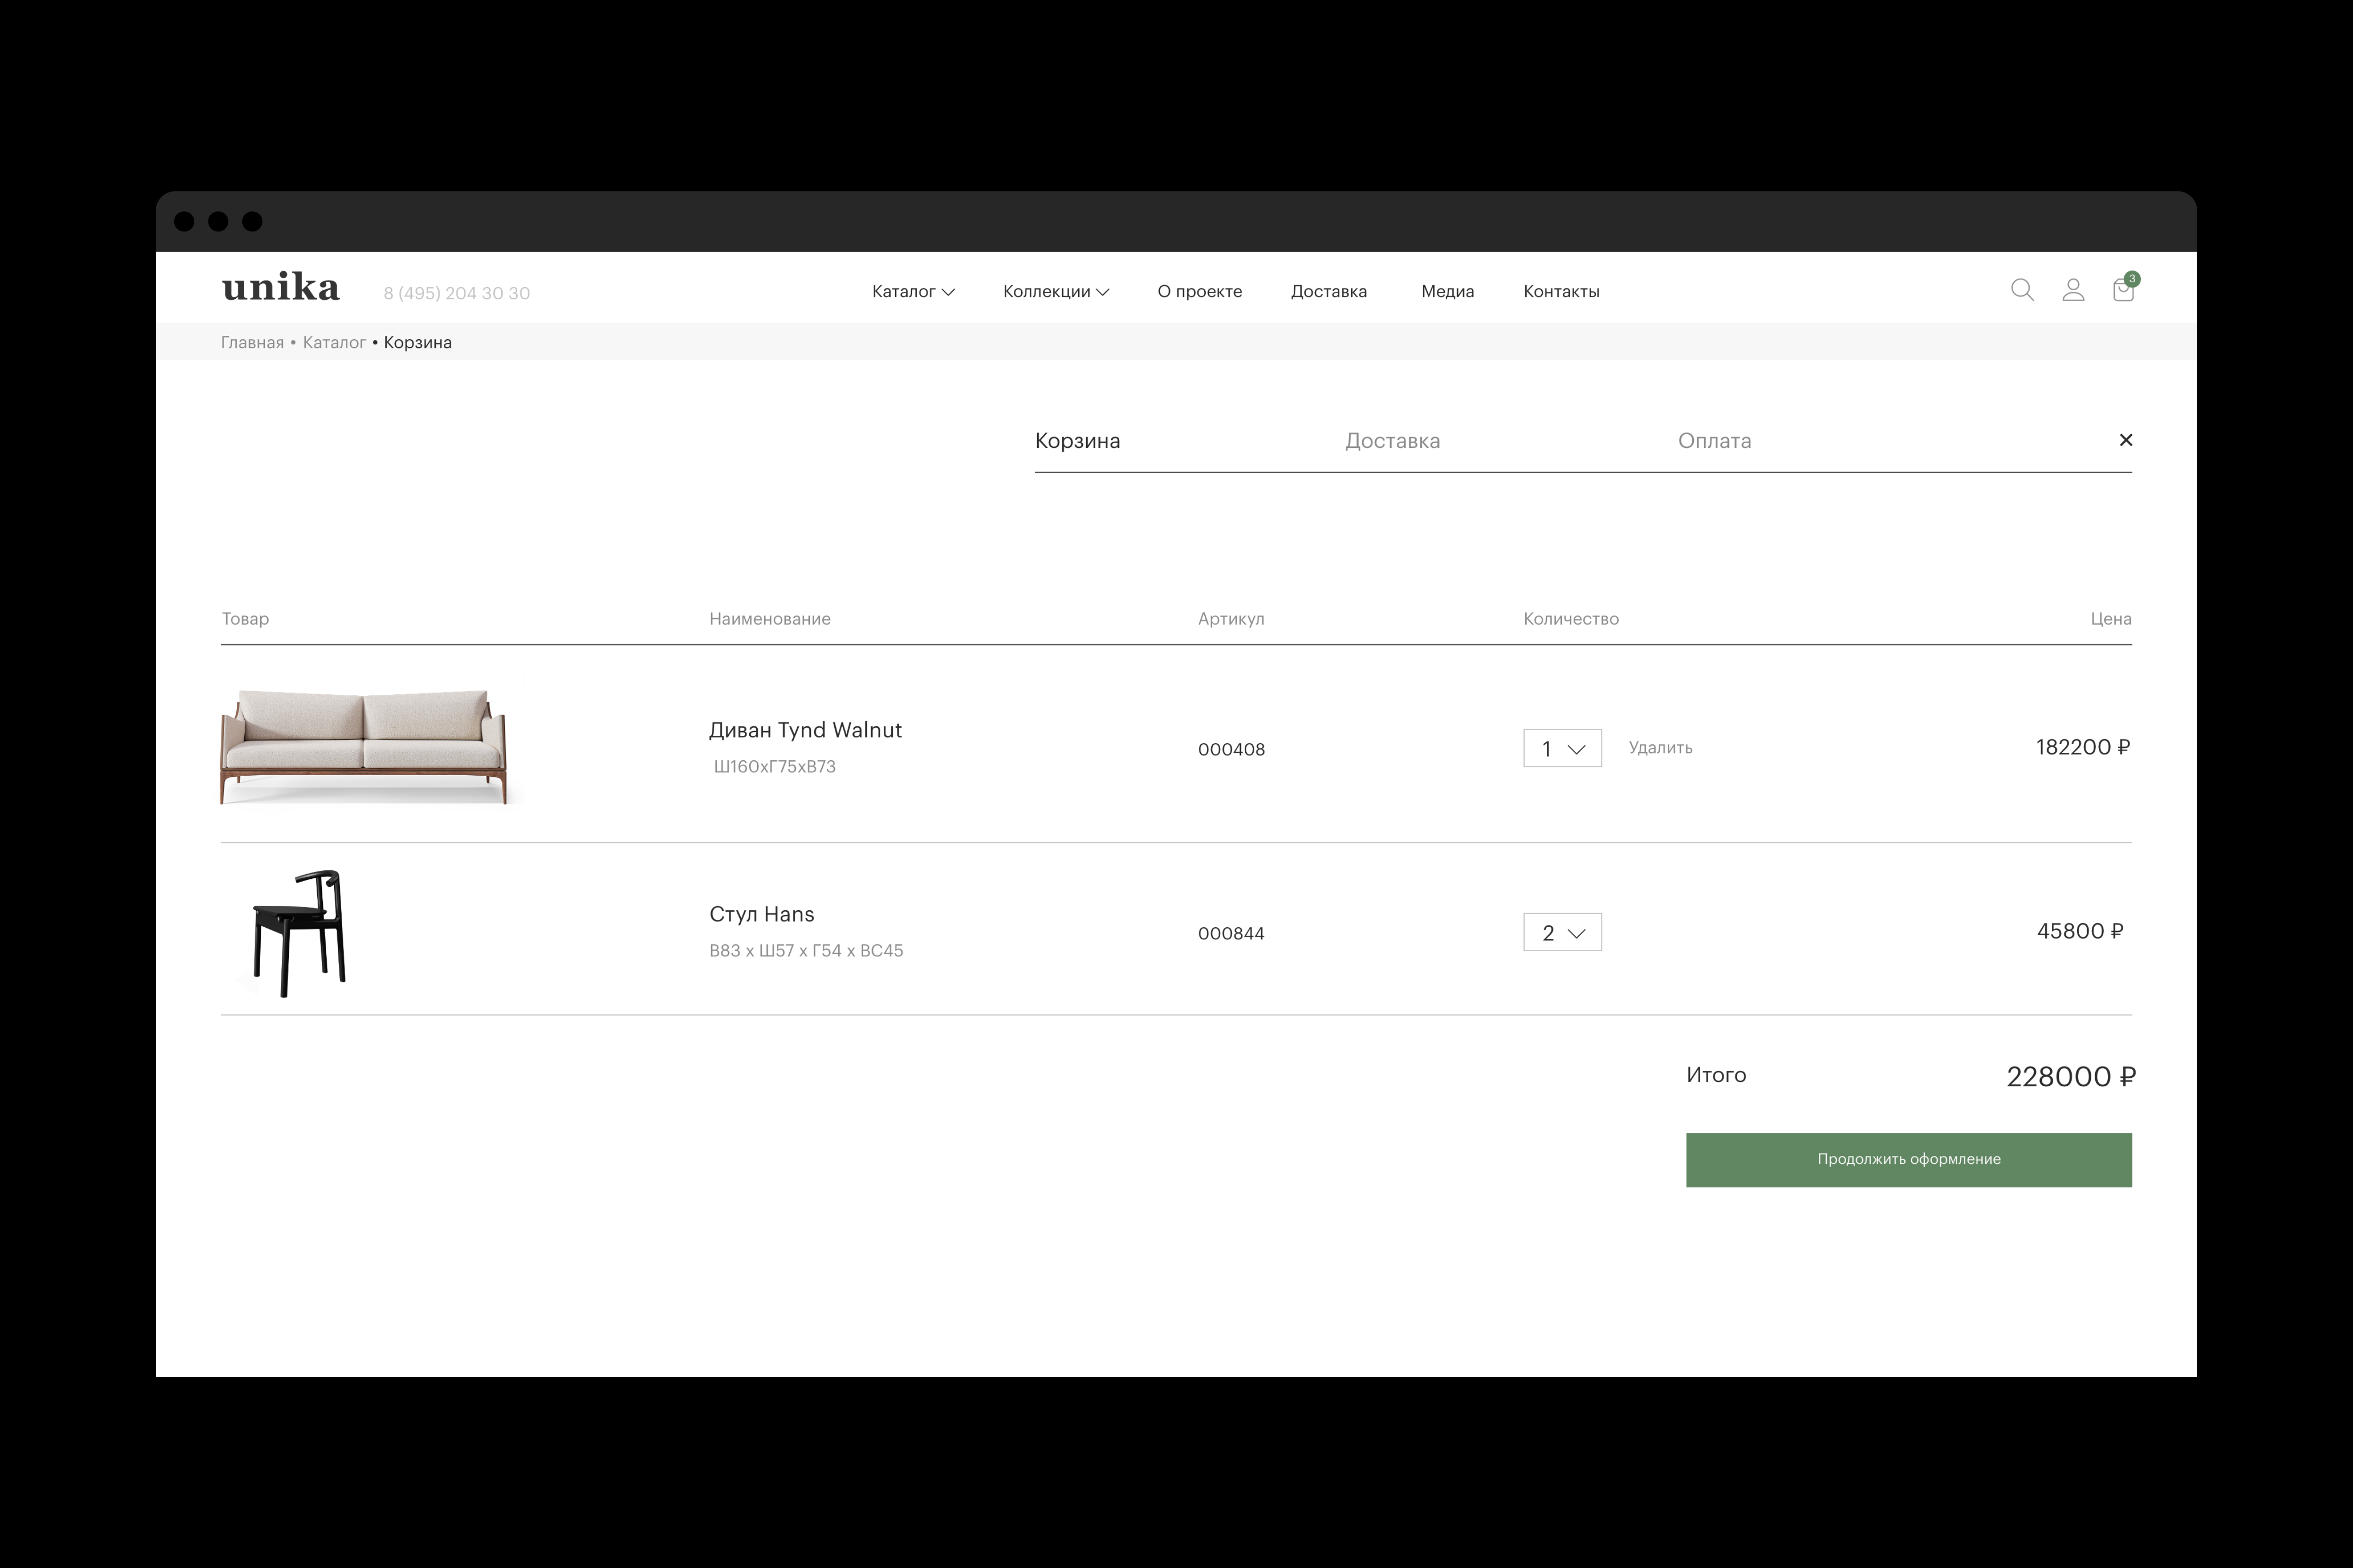
Task: Open the Доставка navigation menu item
Action: point(1329,292)
